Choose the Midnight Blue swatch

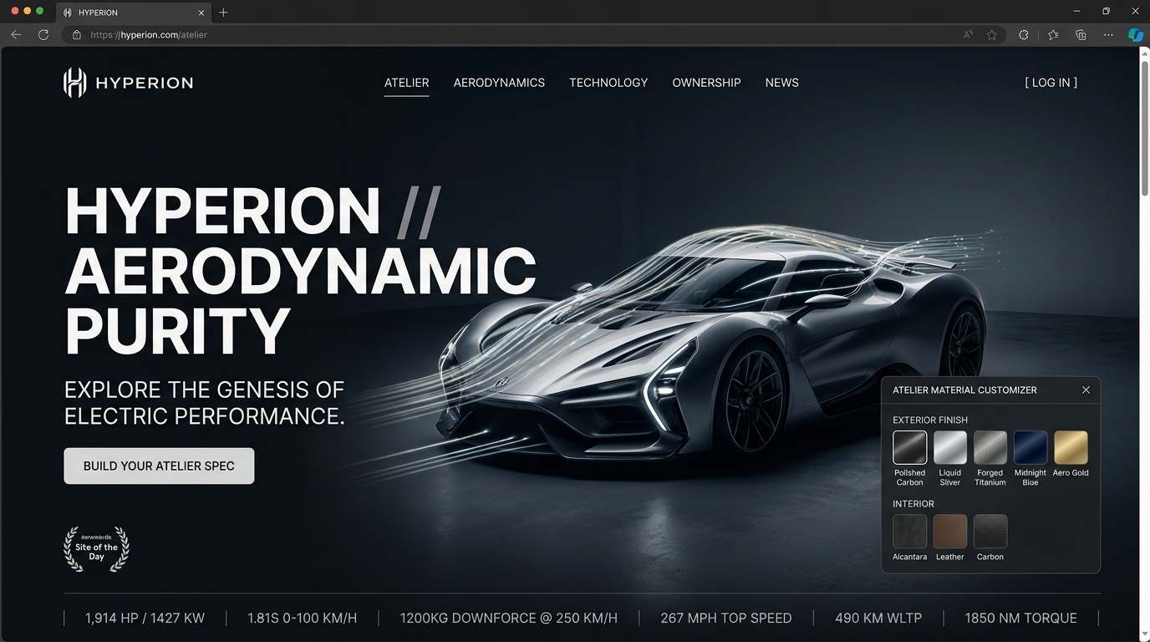[1030, 447]
